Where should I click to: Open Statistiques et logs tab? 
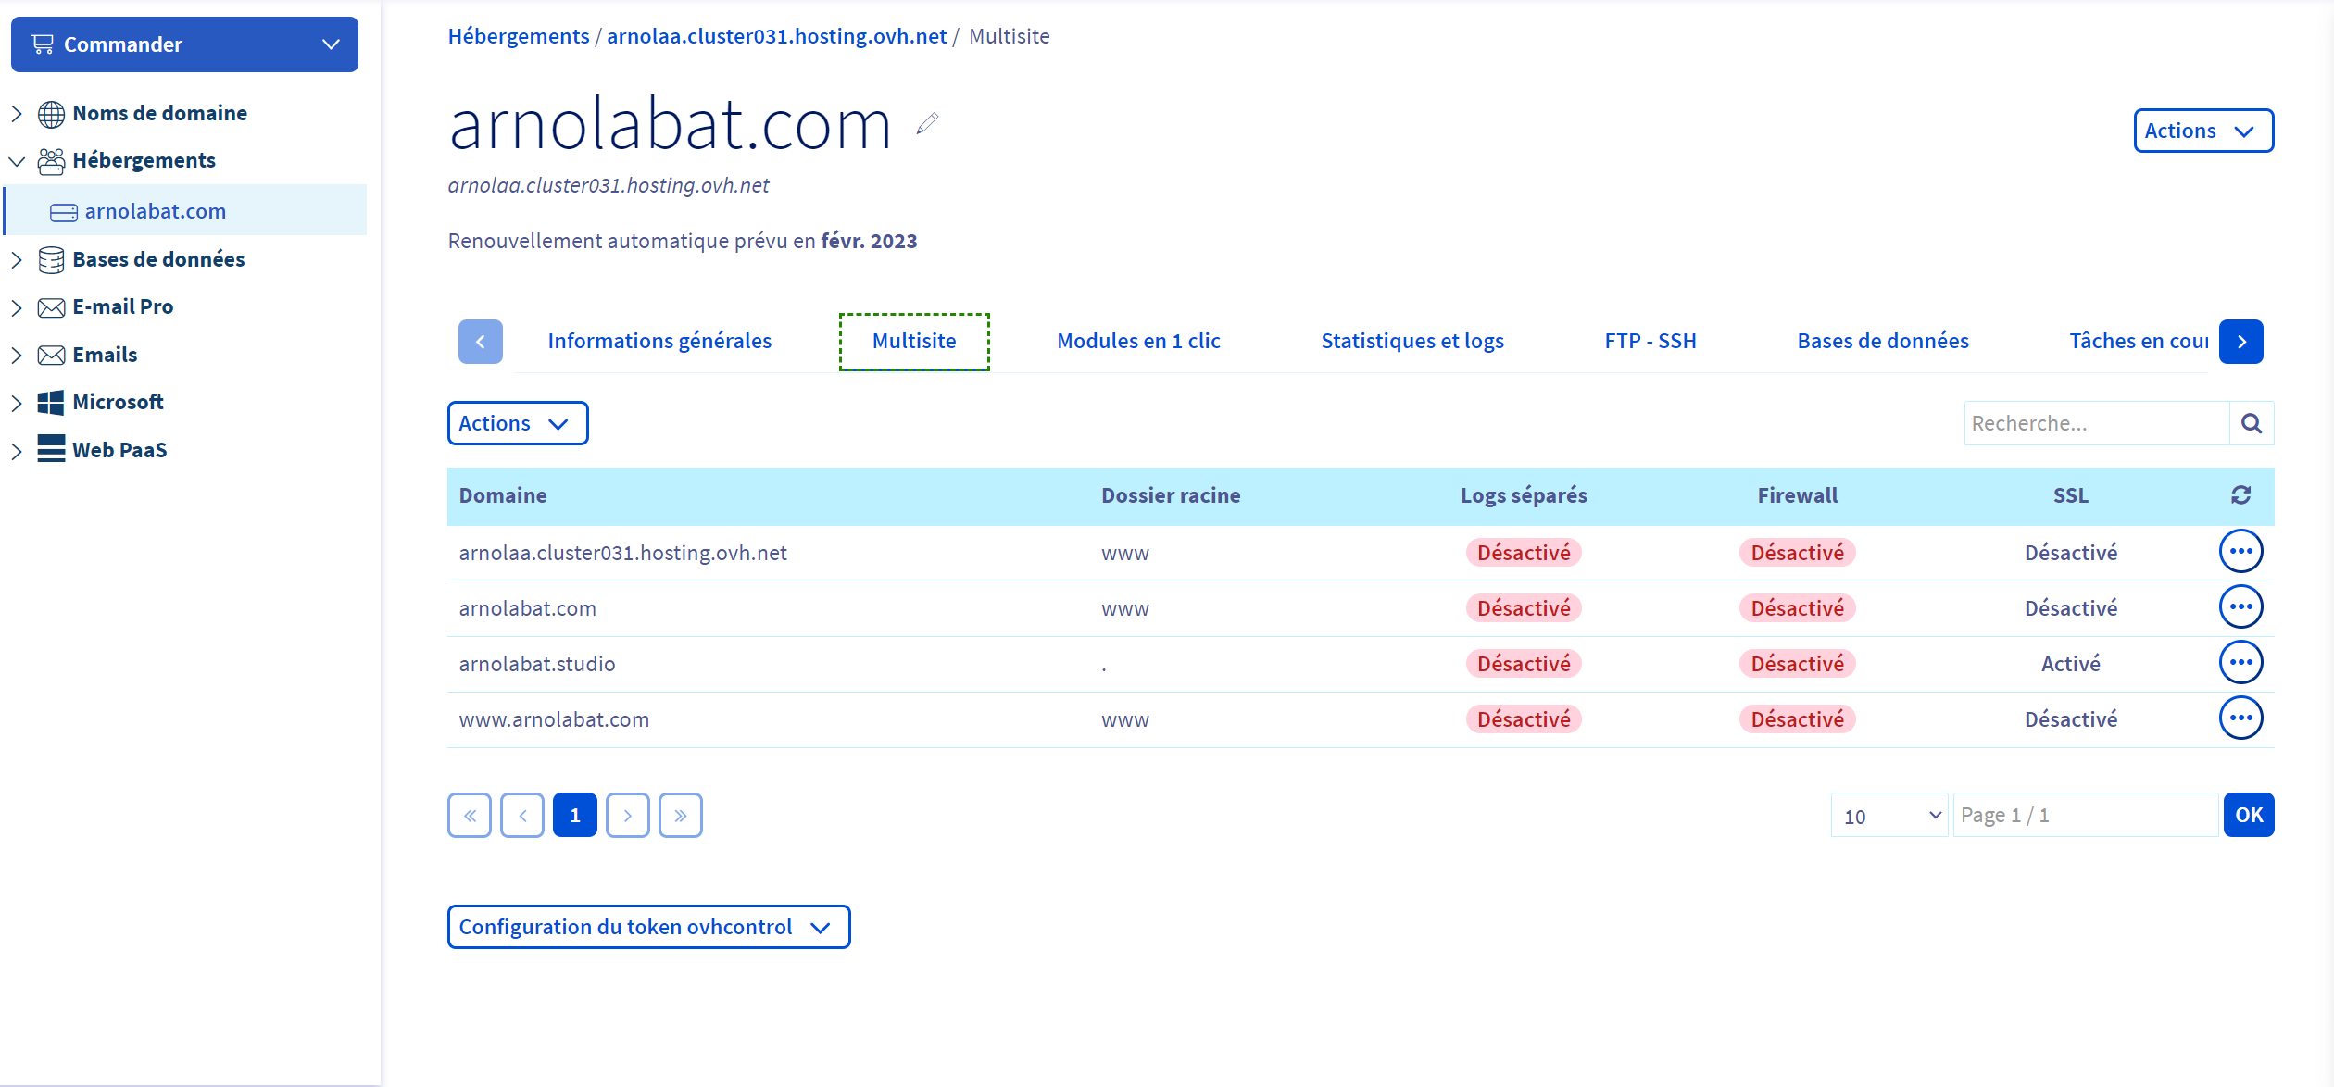coord(1412,341)
